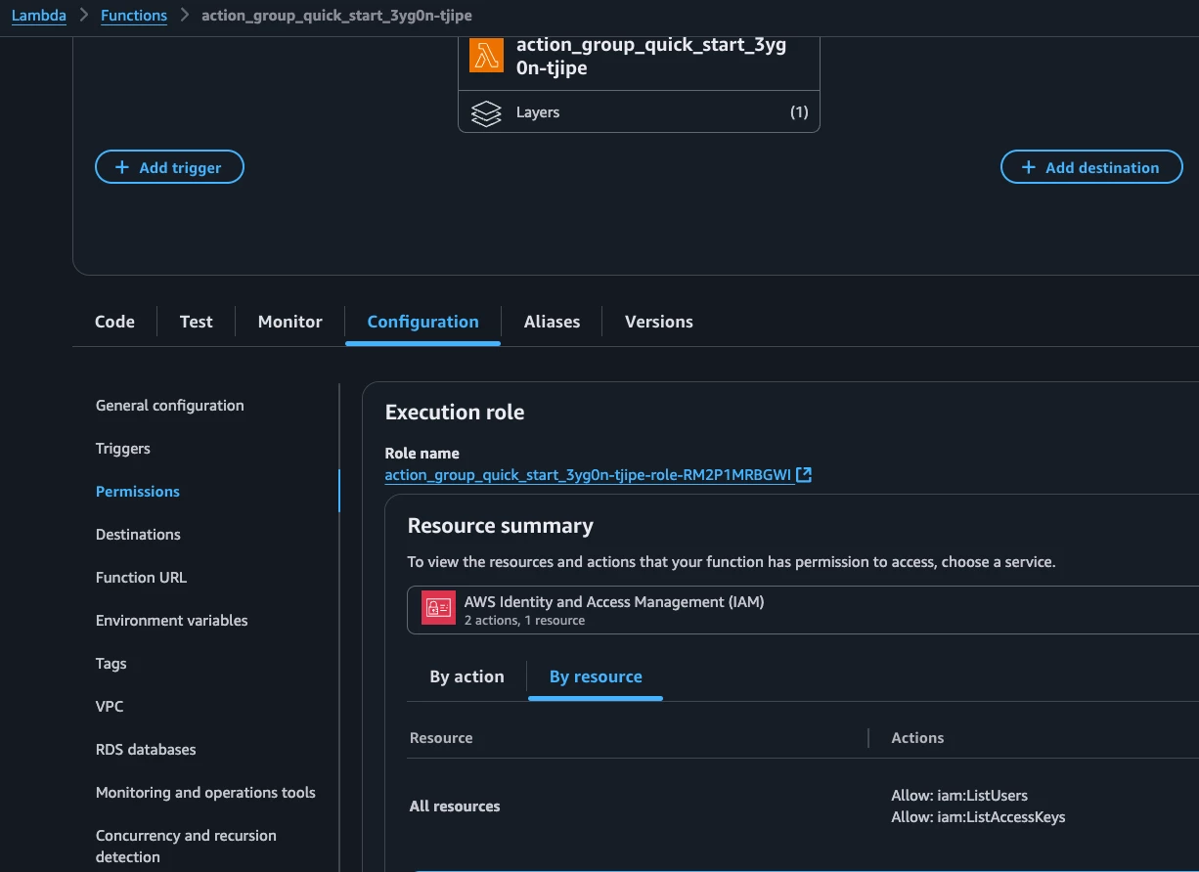This screenshot has width=1199, height=872.
Task: Switch to the Code tab
Action: pos(114,322)
